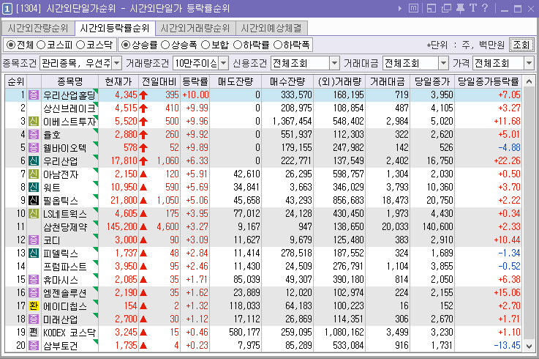The image size is (539, 359).
Task: Select the 프럼파스트 stock name
Action: point(65,267)
